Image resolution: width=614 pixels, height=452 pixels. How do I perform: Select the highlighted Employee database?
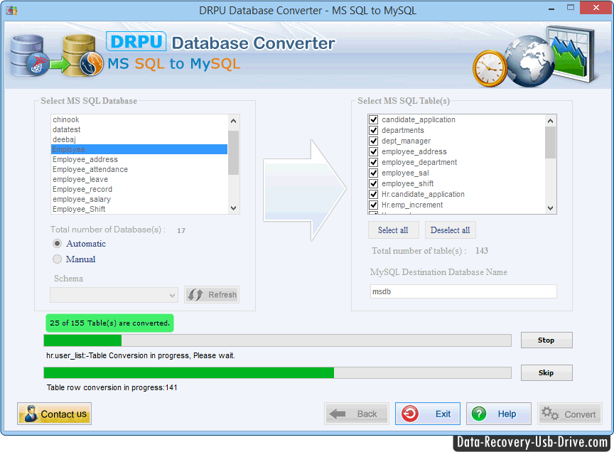point(139,149)
